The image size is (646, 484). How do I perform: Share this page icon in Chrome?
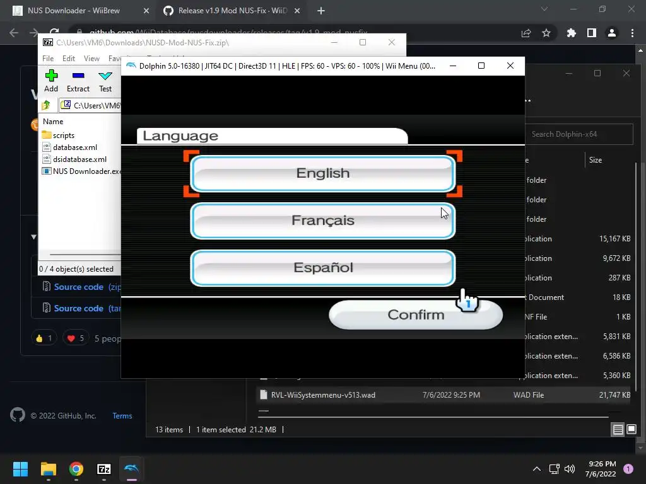point(526,33)
